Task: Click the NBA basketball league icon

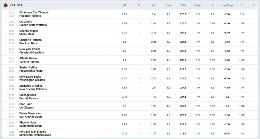Action: point(6,5)
